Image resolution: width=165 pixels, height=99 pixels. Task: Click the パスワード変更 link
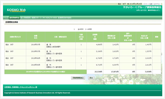pyautogui.click(x=148, y=4)
